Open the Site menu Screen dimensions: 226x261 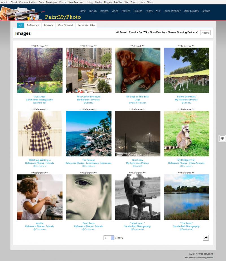126,2
